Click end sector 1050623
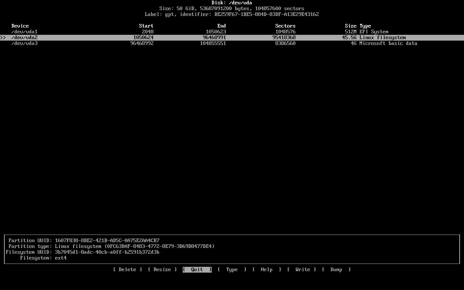This screenshot has height=290, width=464. [216, 32]
